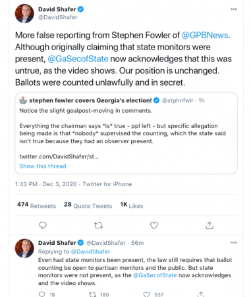View the 28 Quote Tweets list
This screenshot has width=251, height=297.
(x=88, y=205)
